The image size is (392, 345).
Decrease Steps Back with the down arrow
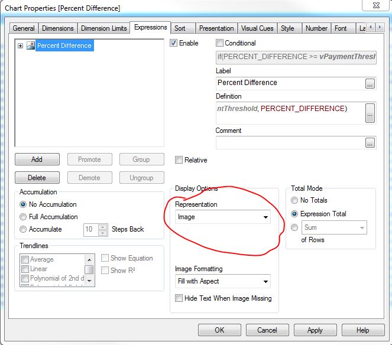pos(103,233)
